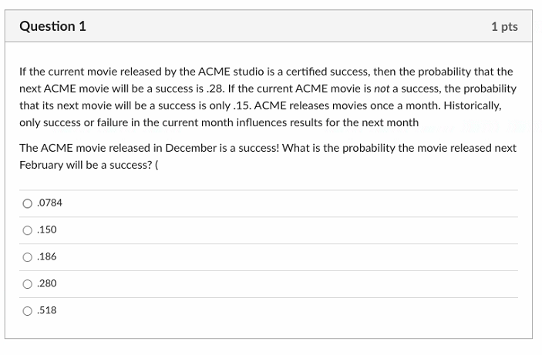Choose the .150 radio option
This screenshot has height=355, width=542.
coord(28,230)
